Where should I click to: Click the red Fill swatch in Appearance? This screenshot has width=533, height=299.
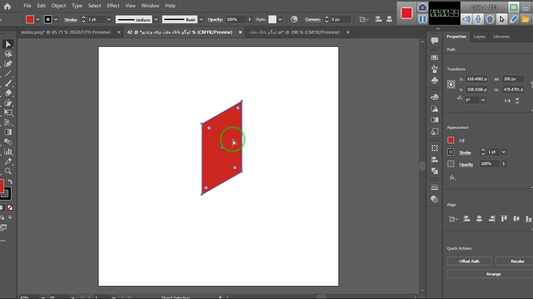point(451,140)
